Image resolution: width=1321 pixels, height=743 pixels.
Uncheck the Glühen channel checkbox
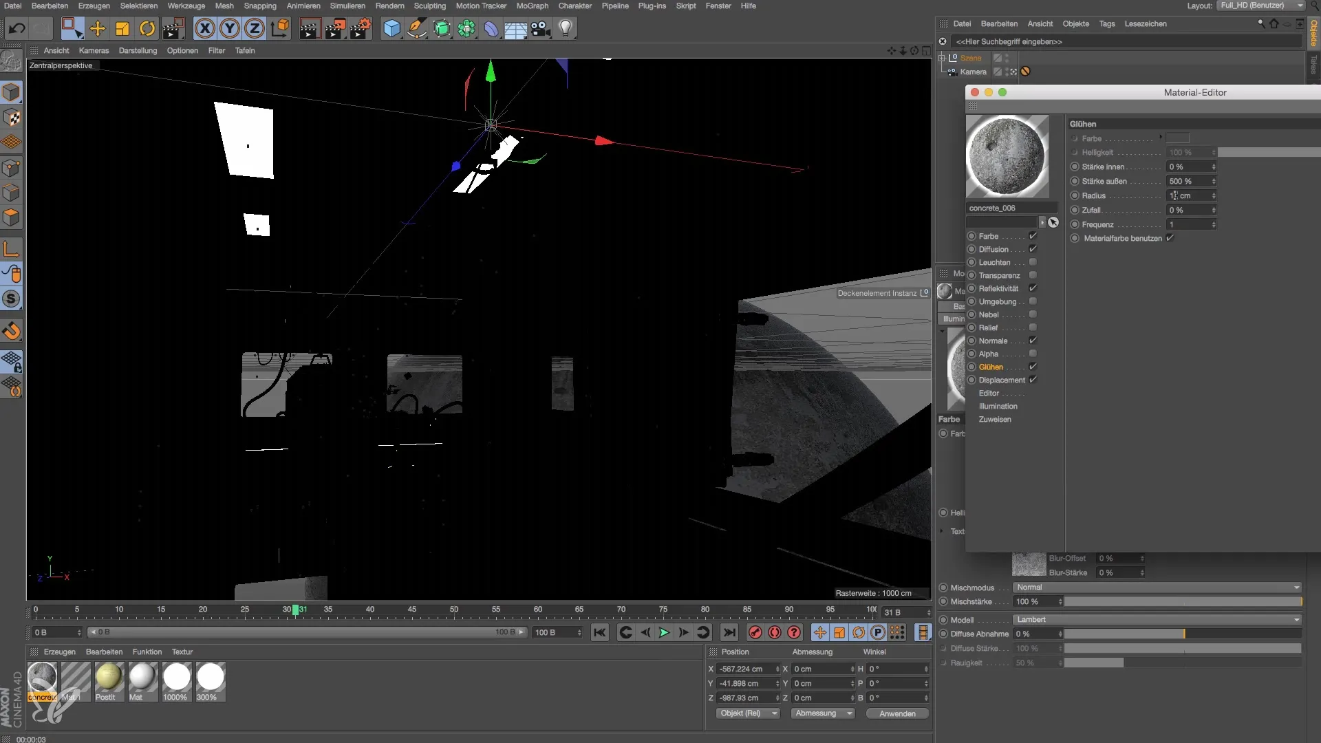tap(1033, 367)
